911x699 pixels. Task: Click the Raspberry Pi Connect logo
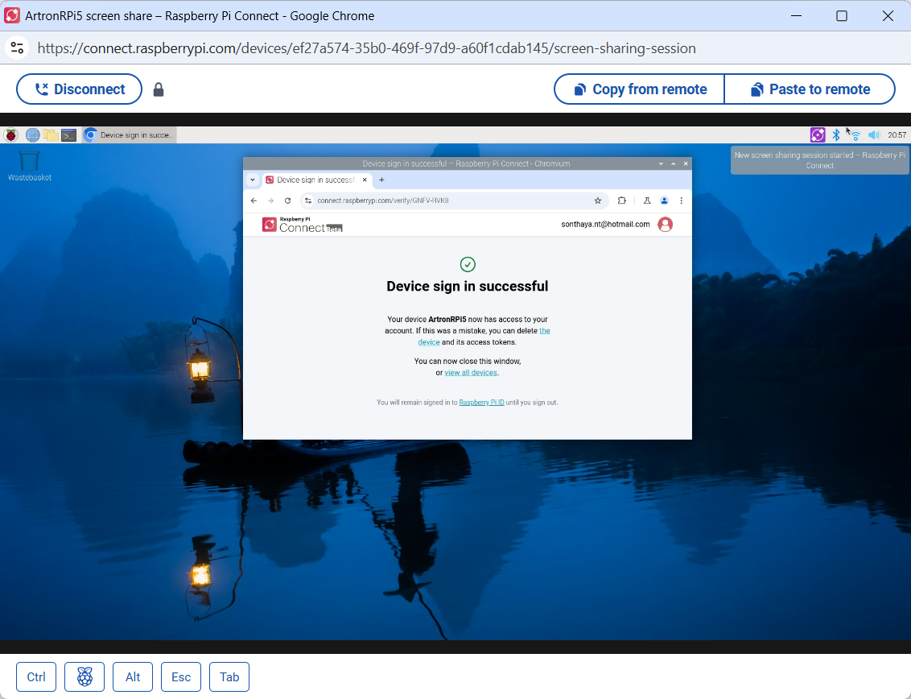[x=302, y=225]
